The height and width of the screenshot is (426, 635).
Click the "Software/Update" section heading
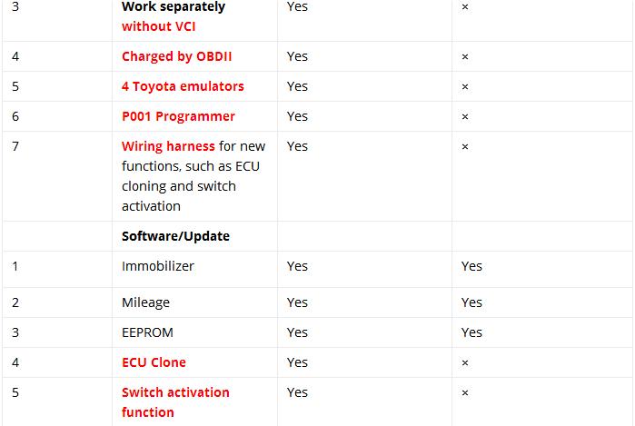[175, 236]
